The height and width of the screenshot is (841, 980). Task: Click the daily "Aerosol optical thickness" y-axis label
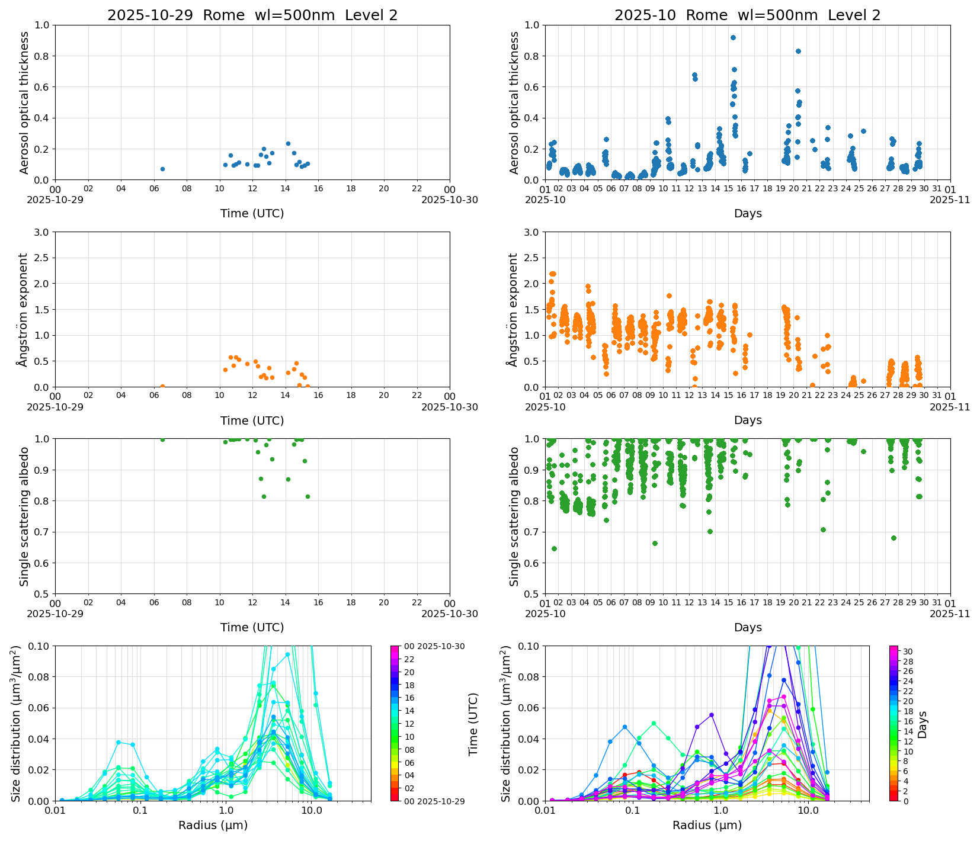coord(24,102)
